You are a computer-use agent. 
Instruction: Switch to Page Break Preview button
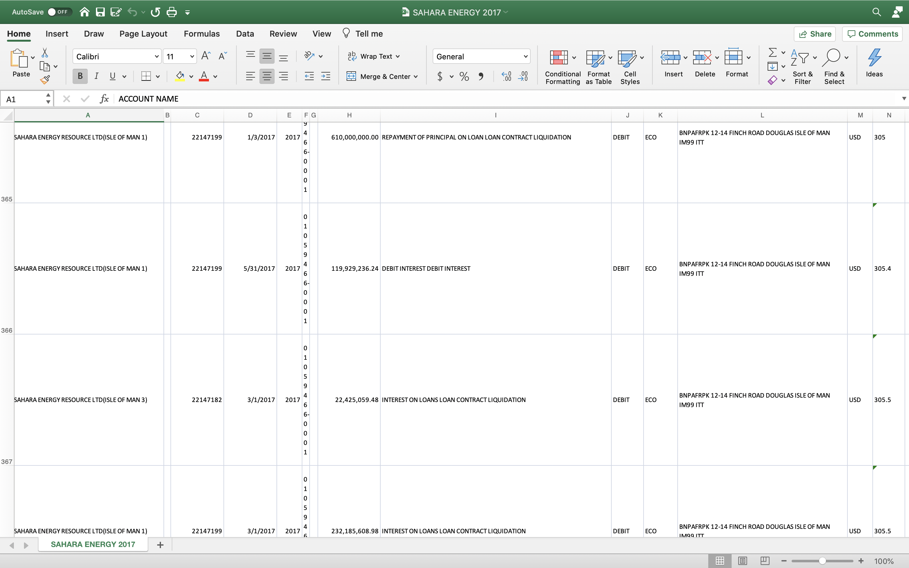765,561
